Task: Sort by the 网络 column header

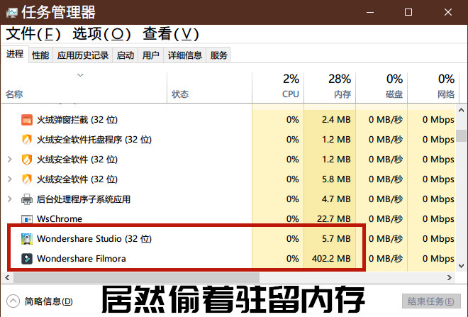Action: 433,87
